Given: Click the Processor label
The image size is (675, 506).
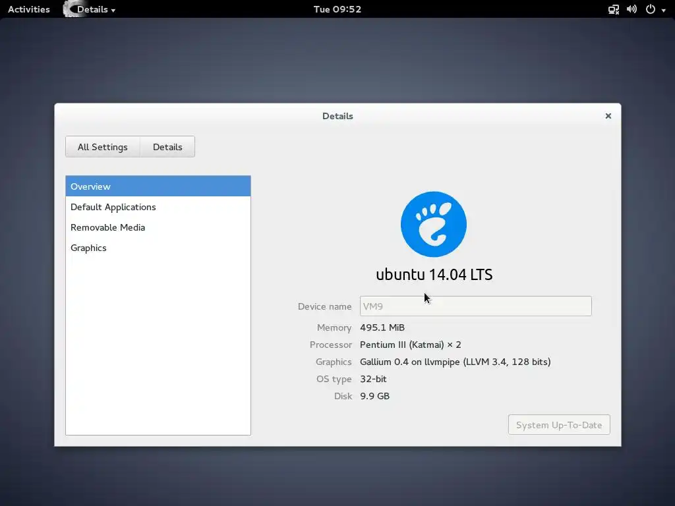Looking at the screenshot, I should point(331,345).
